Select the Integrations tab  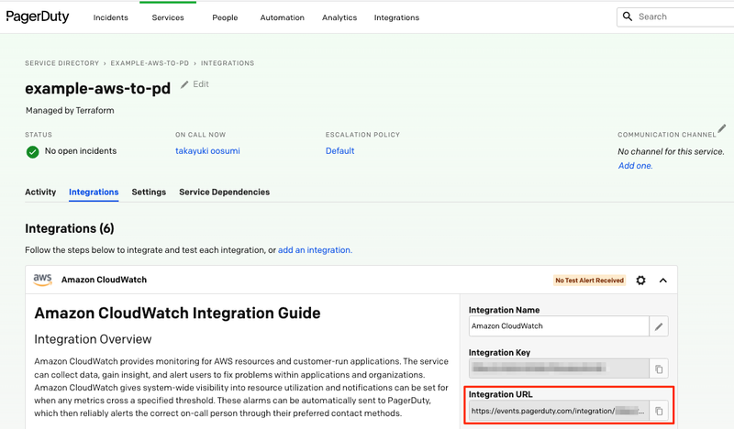coord(94,192)
